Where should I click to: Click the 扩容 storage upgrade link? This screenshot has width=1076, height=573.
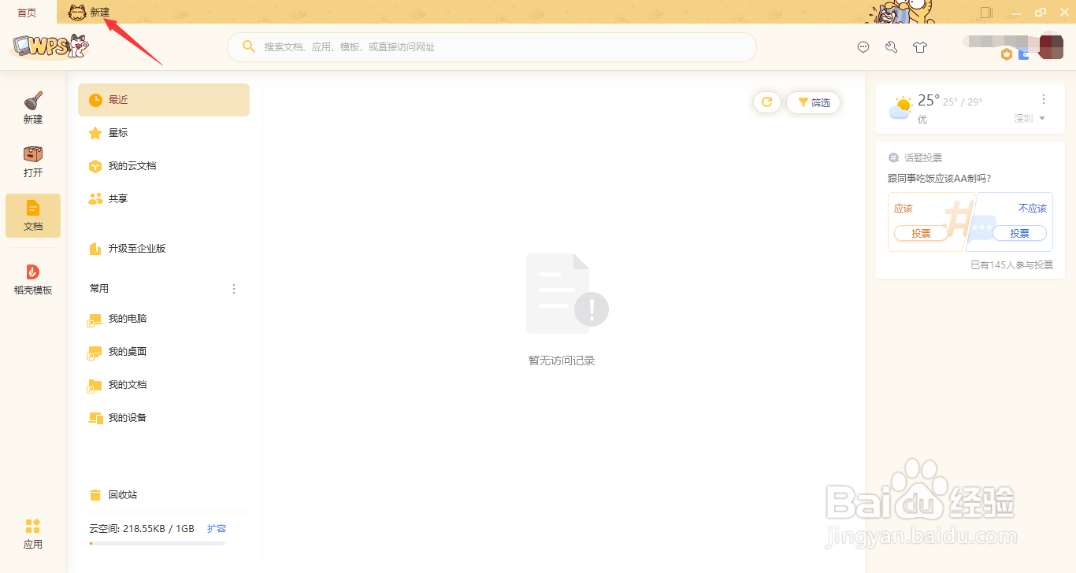click(x=217, y=528)
